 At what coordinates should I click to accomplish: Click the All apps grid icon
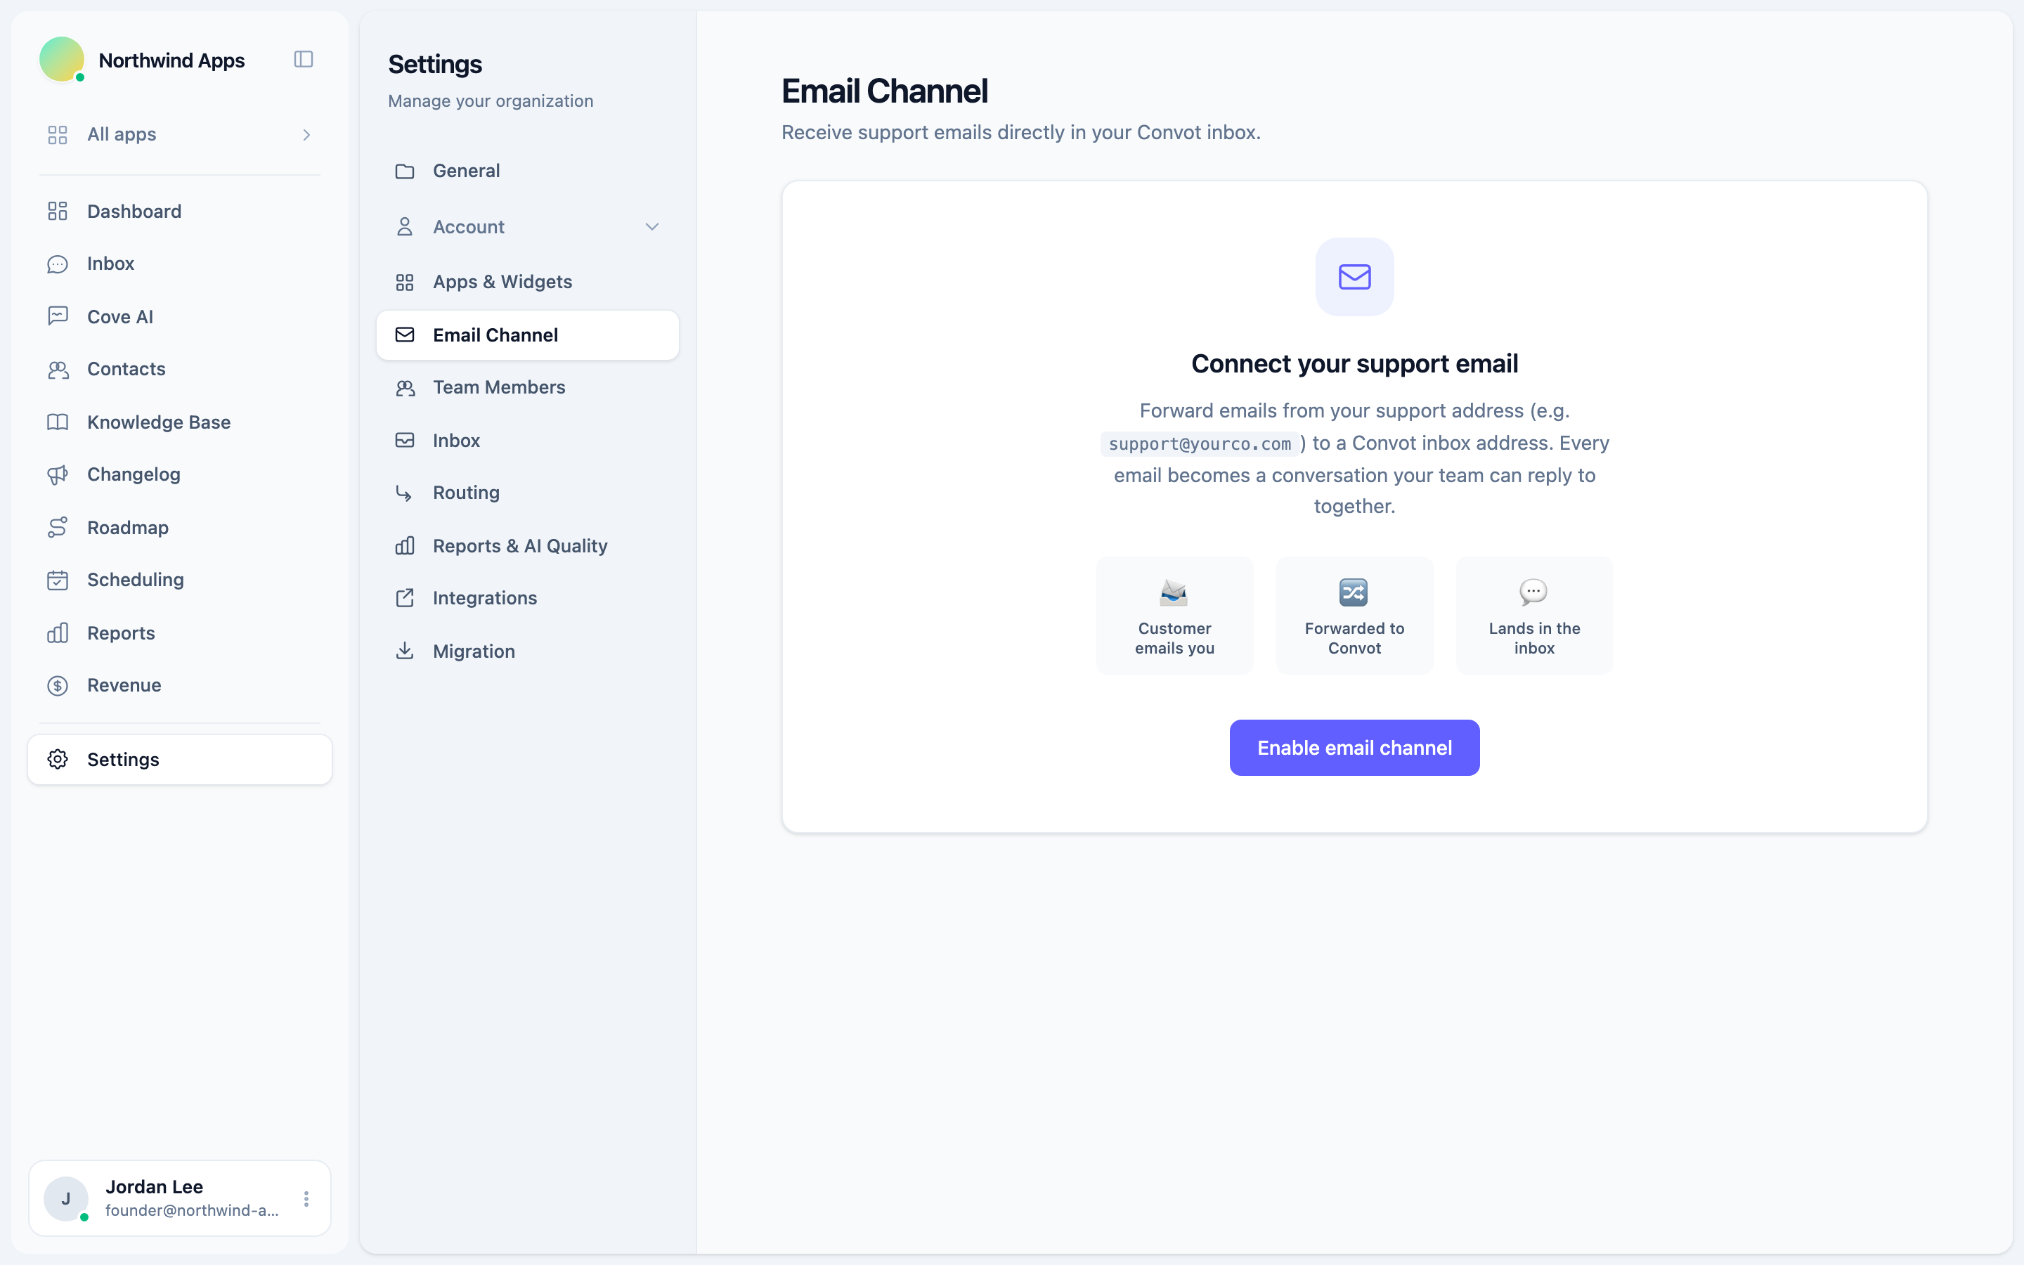[58, 135]
